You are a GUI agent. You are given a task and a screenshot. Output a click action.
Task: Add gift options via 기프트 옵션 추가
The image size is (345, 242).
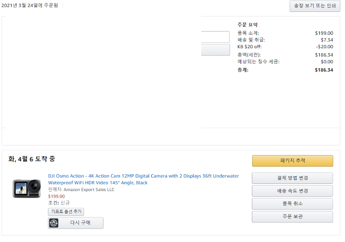tap(66, 212)
